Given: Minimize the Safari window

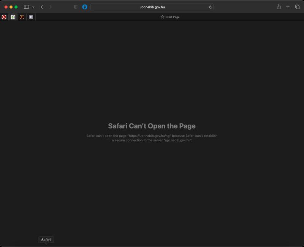Looking at the screenshot, I should click(x=11, y=7).
